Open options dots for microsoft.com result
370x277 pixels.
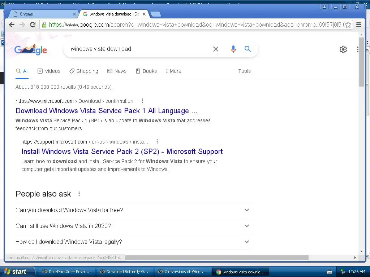[142, 101]
